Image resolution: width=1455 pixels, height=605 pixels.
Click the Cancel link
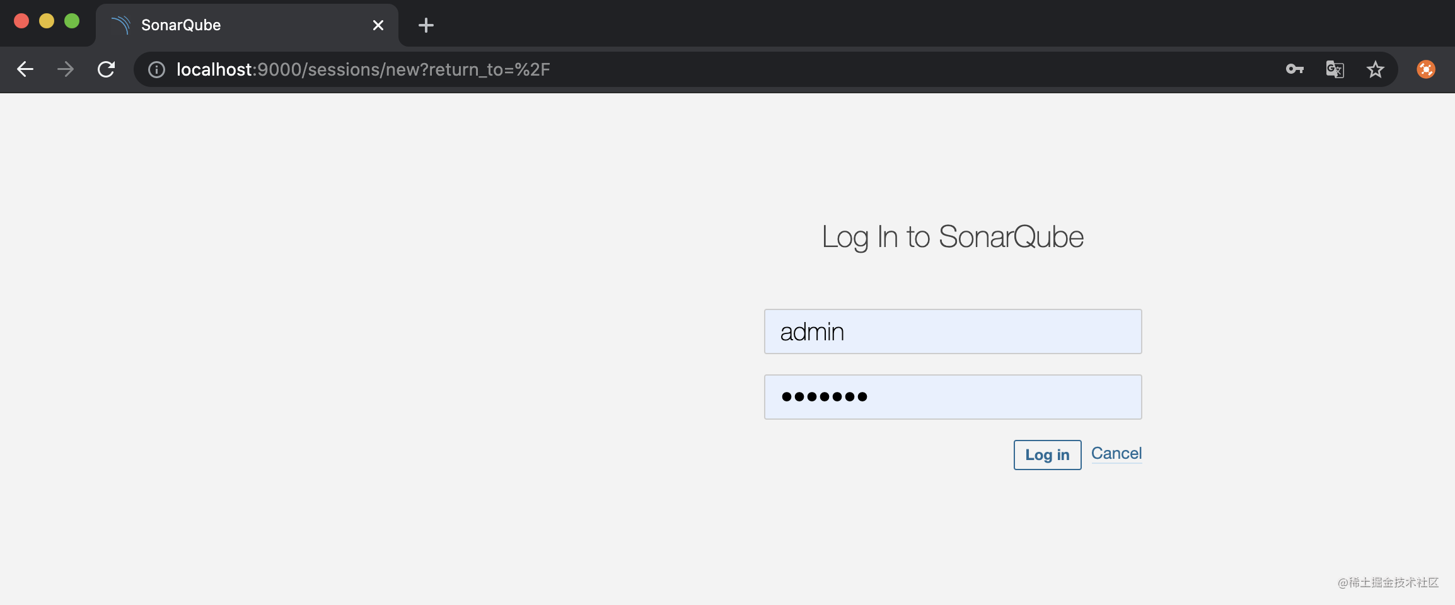click(1116, 453)
